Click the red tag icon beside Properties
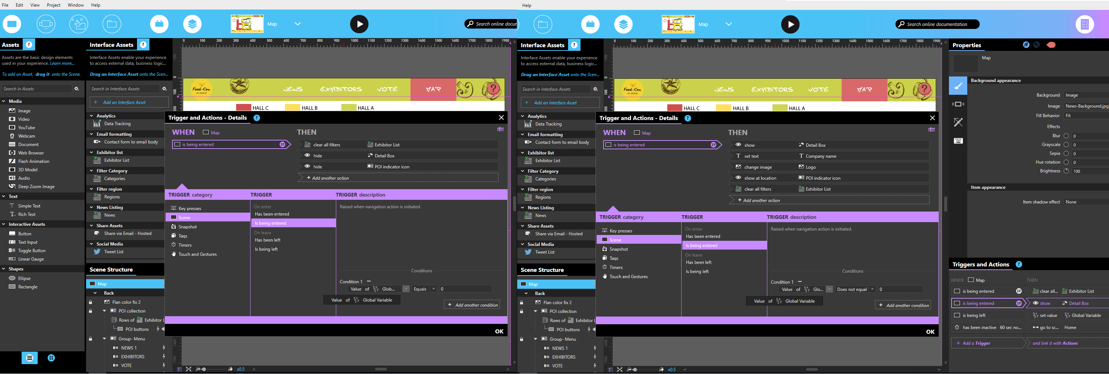 pyautogui.click(x=1051, y=45)
